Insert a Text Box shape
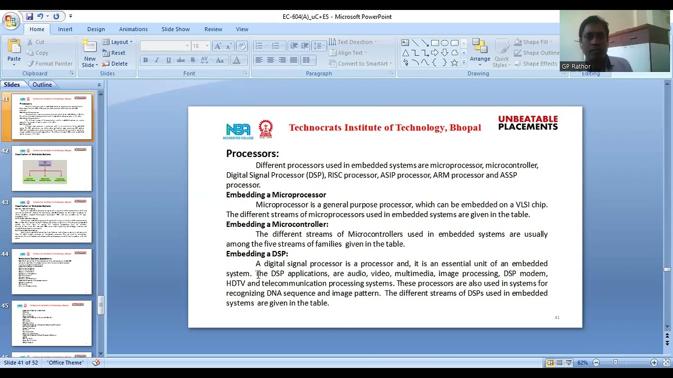The image size is (673, 378). pyautogui.click(x=405, y=43)
